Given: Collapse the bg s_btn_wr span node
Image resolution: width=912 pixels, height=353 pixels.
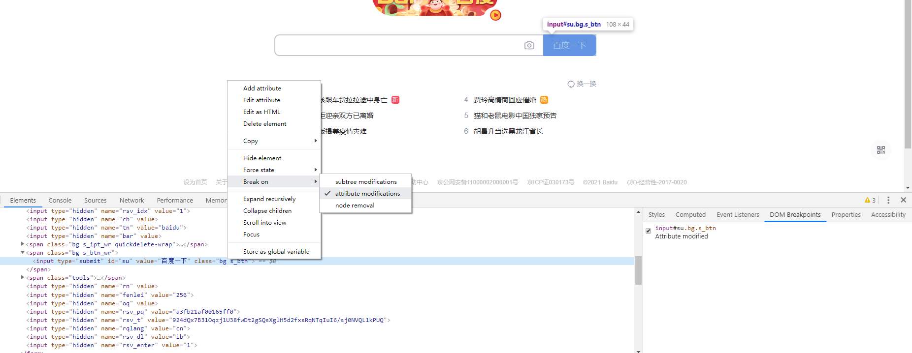Looking at the screenshot, I should click(x=23, y=252).
